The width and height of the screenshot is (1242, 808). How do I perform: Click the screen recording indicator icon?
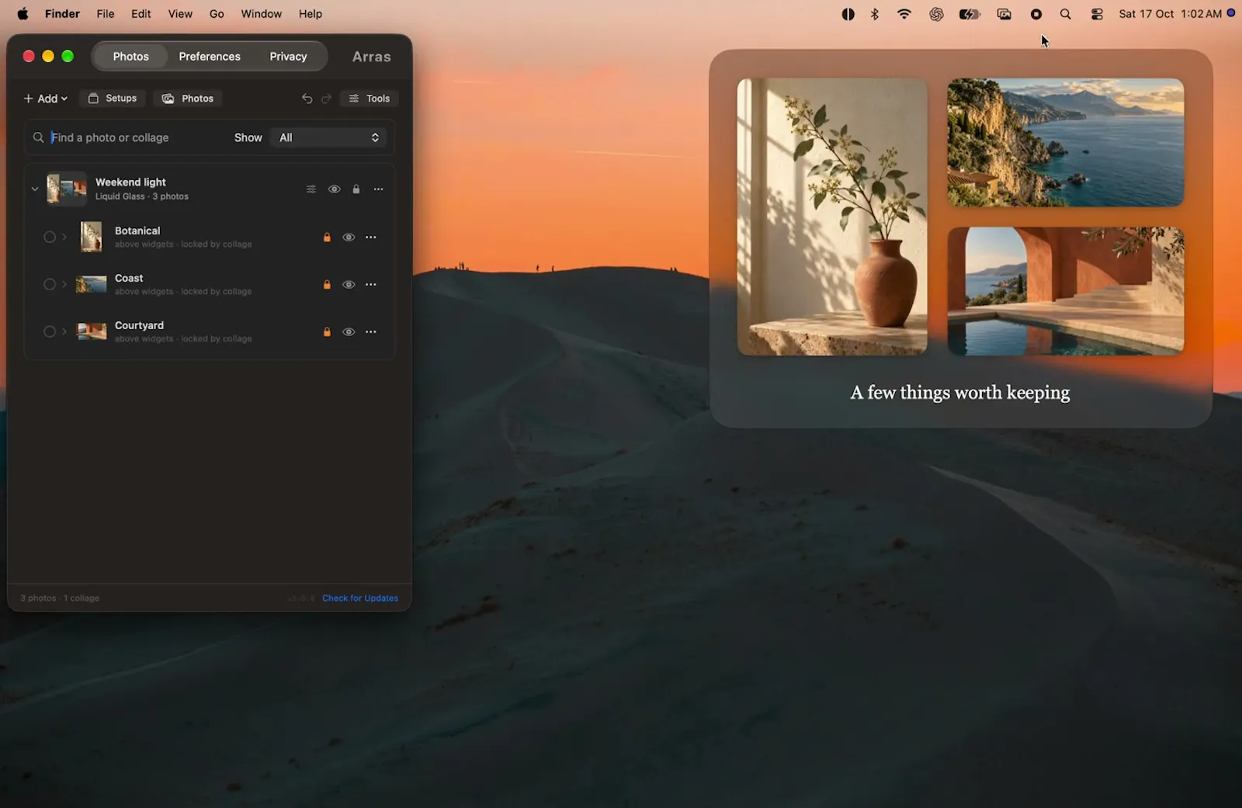tap(1036, 14)
